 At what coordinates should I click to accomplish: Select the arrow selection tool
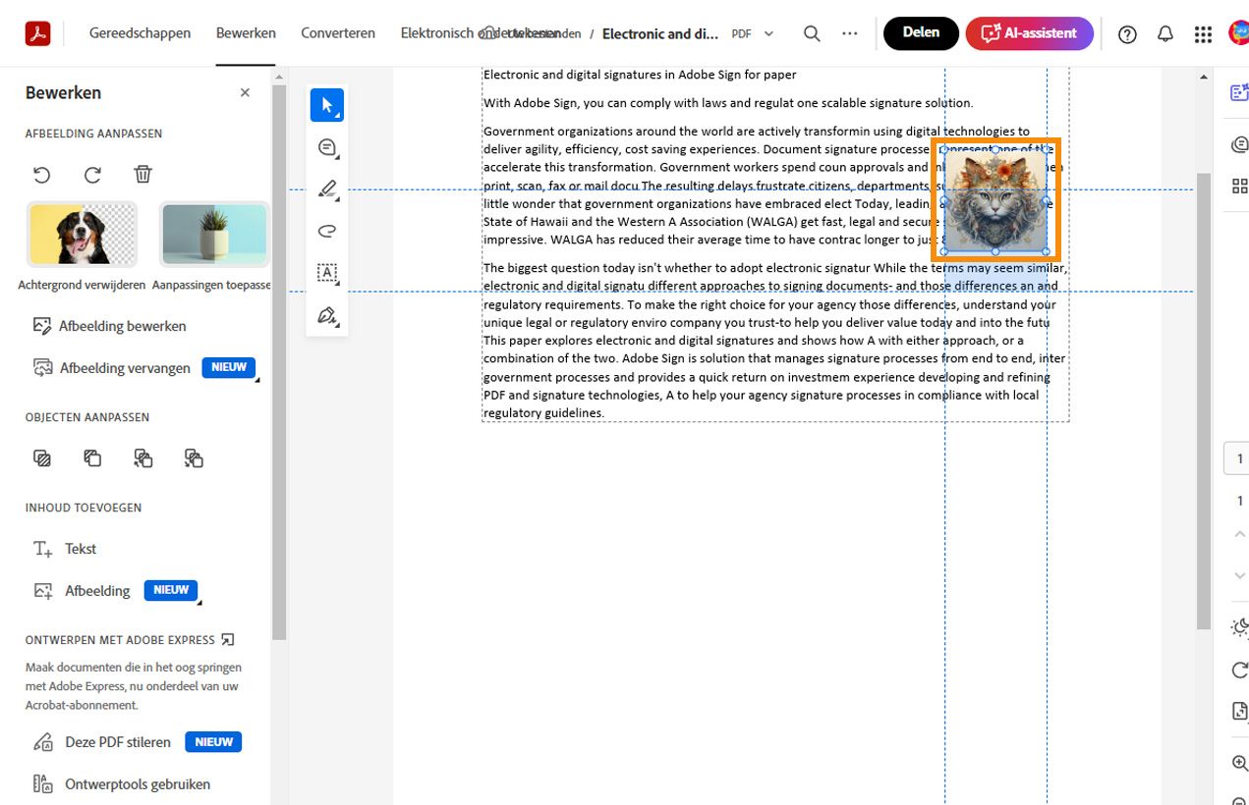(x=326, y=104)
